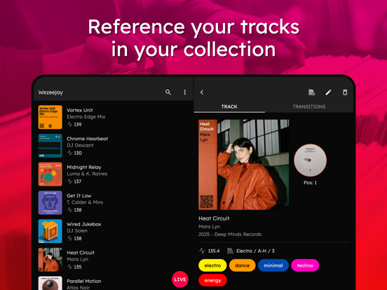387x290 pixels.
Task: Open Wired Jukebox album thumbnail
Action: tap(50, 231)
